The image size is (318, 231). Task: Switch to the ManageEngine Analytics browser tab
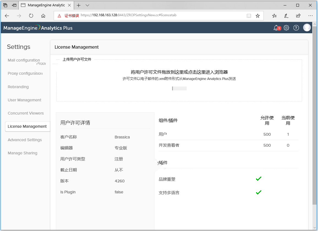click(46, 5)
